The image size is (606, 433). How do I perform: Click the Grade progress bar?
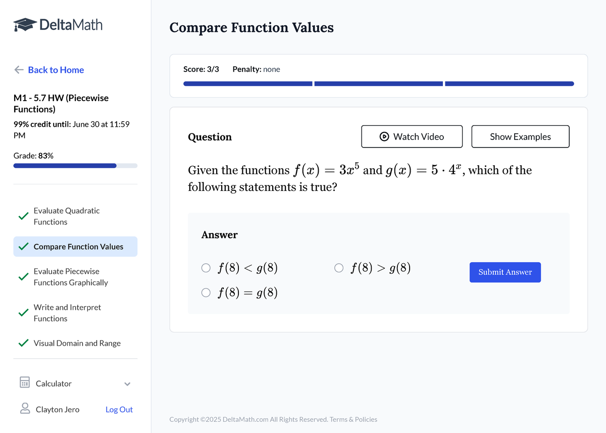(75, 165)
